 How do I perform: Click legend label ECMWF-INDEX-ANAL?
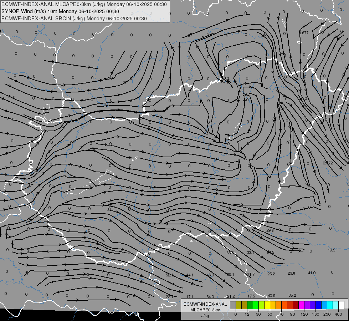click(x=205, y=304)
